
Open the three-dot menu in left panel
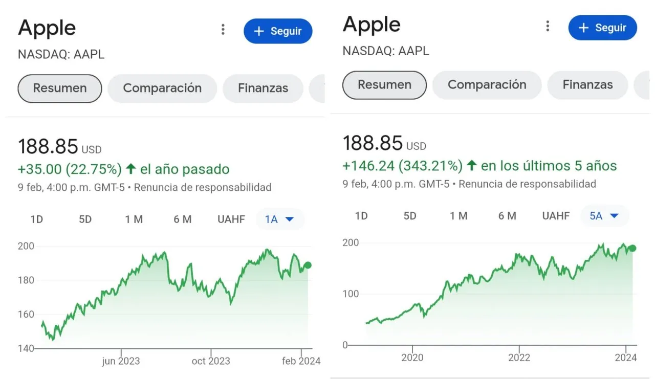pyautogui.click(x=223, y=30)
